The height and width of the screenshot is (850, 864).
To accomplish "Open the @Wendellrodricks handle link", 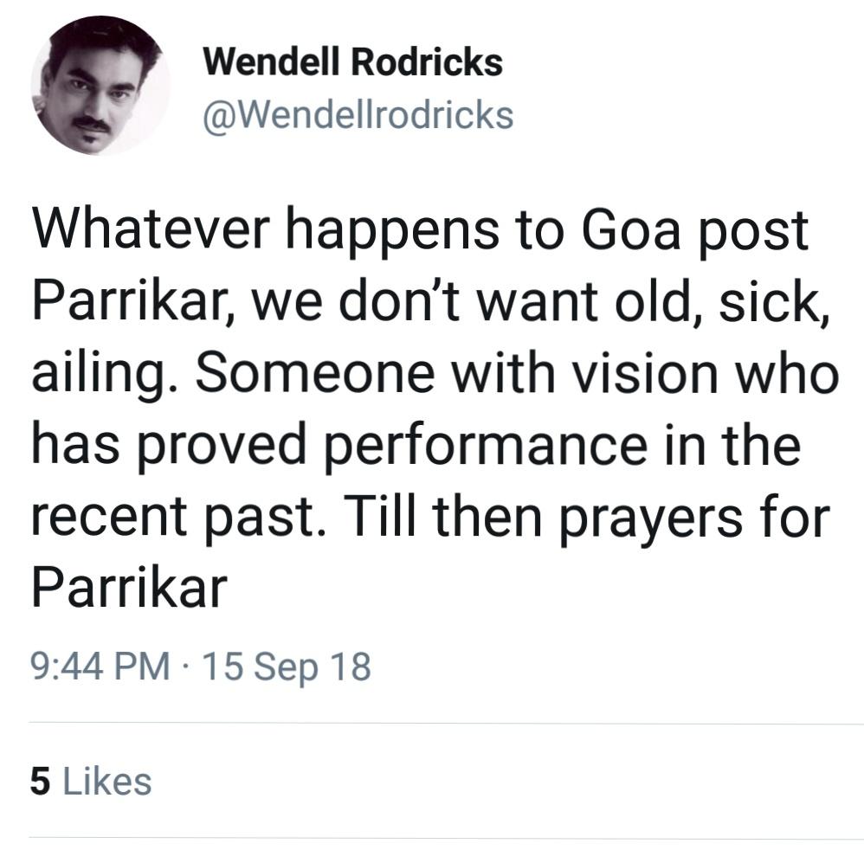I will coord(358,114).
